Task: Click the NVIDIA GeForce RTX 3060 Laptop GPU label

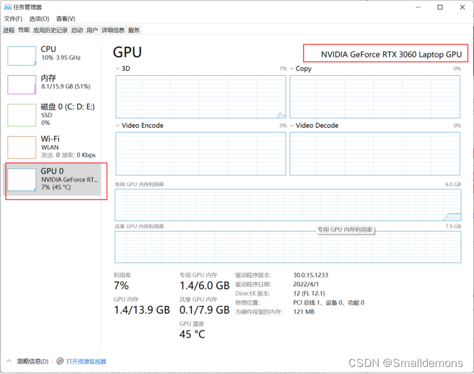Action: pos(391,55)
